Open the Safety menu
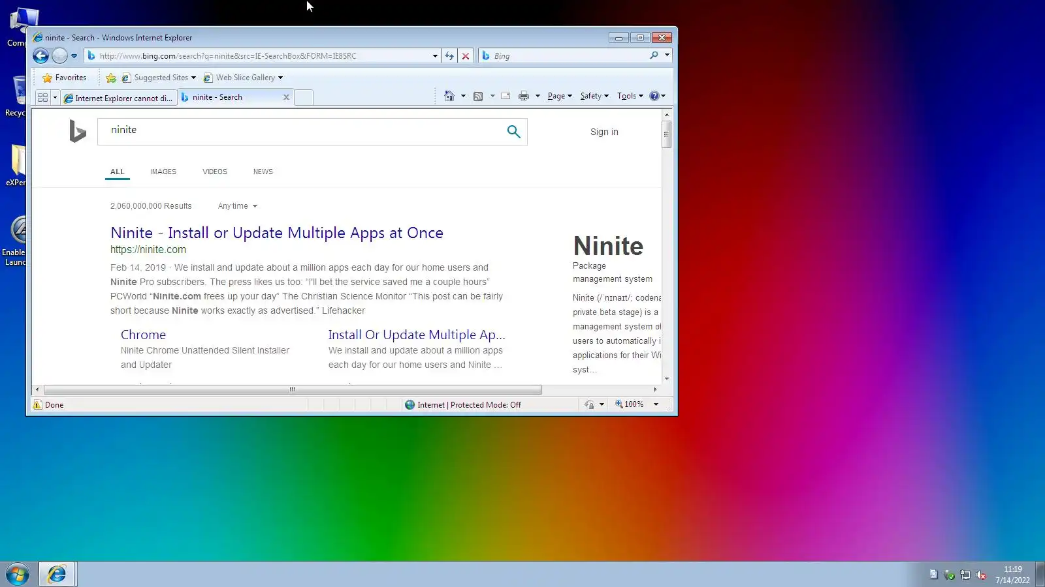Viewport: 1045px width, 587px height. [594, 96]
